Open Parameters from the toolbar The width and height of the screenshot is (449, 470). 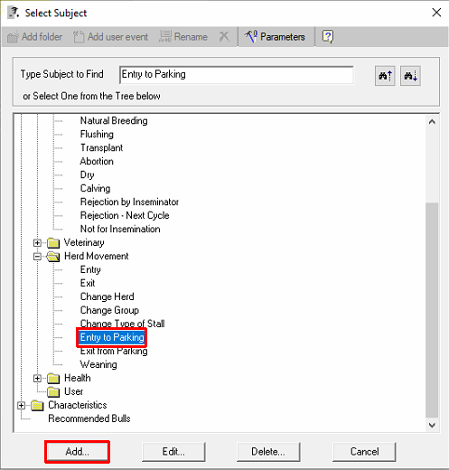275,37
